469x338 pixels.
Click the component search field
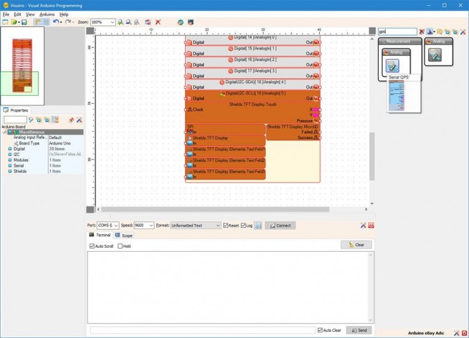[x=397, y=32]
